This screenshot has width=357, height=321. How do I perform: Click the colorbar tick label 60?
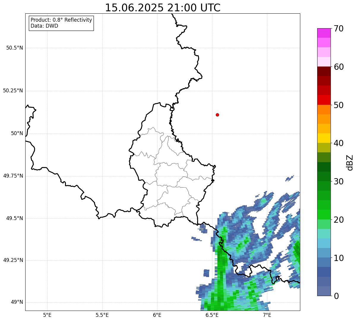pyautogui.click(x=339, y=67)
